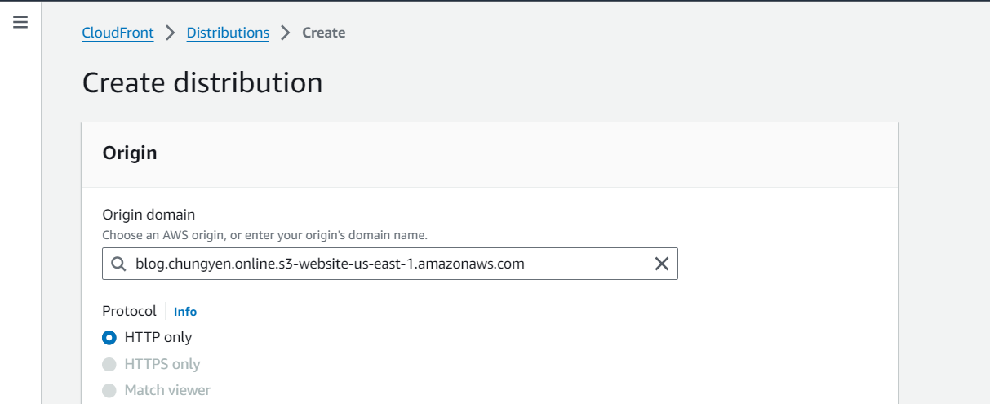
Task: Click the Origin domain field label
Action: tap(149, 215)
